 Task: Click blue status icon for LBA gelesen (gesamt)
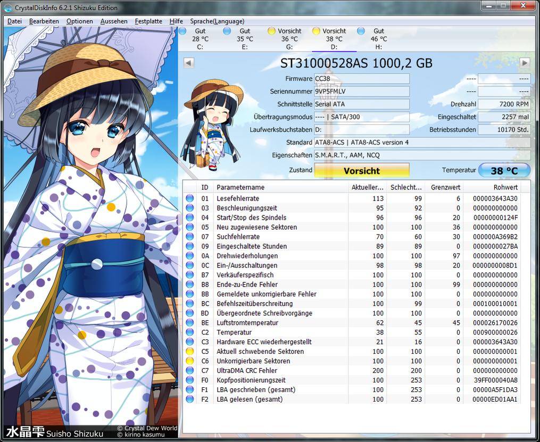click(x=189, y=399)
